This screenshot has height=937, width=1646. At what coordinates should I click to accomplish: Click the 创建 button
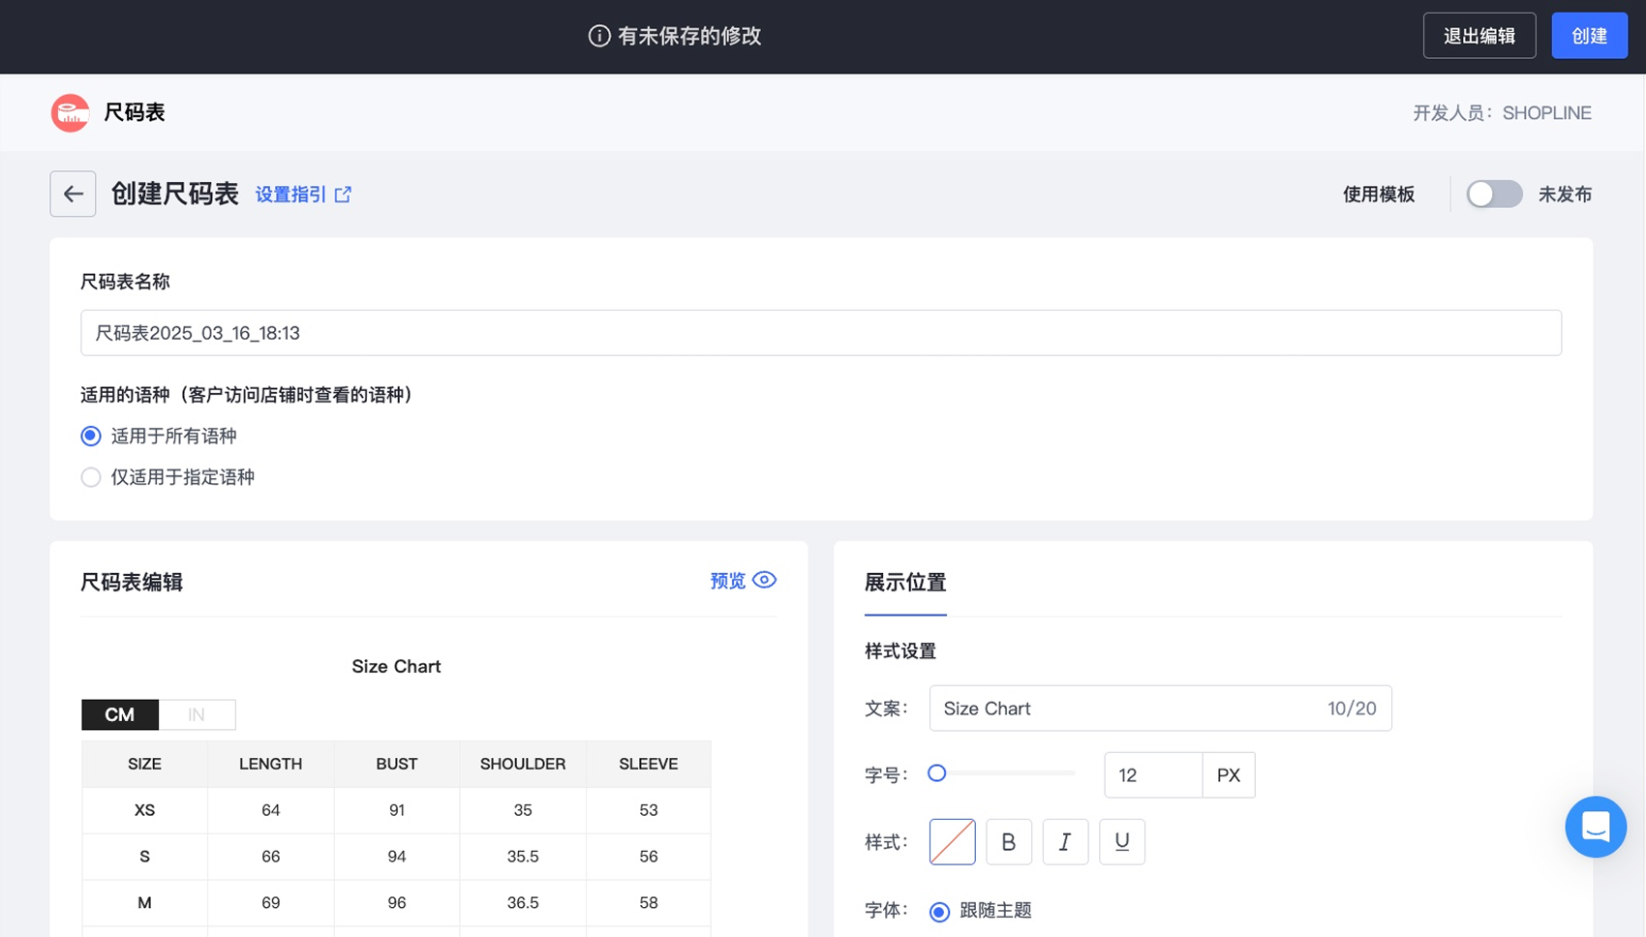point(1589,36)
